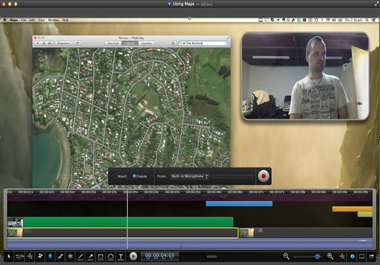380x265 pixels.
Task: Pick the freehand pen drawing tool
Action: coord(61,256)
